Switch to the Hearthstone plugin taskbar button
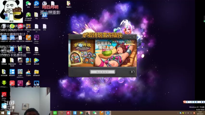 tap(61, 113)
